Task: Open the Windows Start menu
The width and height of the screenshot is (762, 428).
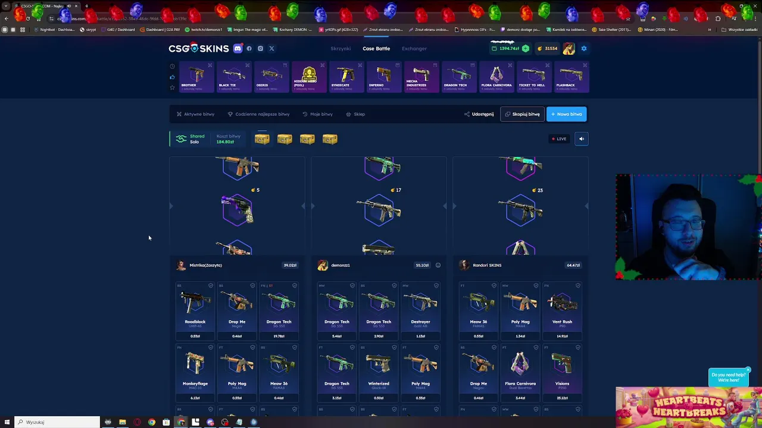Action: [7, 422]
